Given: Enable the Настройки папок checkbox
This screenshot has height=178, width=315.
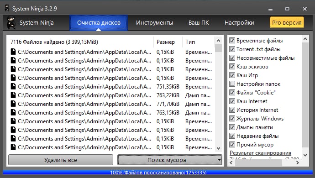Looking at the screenshot, I should [x=232, y=84].
